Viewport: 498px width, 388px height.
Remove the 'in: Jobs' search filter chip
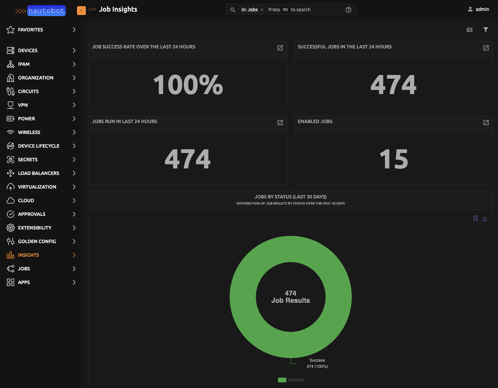[262, 10]
